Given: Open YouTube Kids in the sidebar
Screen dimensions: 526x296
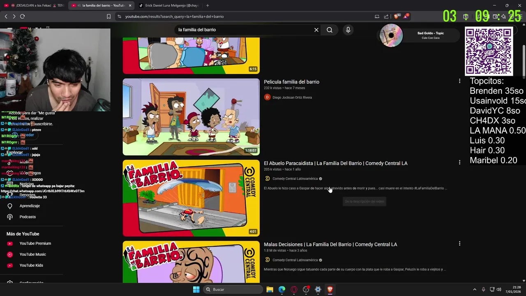Looking at the screenshot, I should [x=31, y=265].
